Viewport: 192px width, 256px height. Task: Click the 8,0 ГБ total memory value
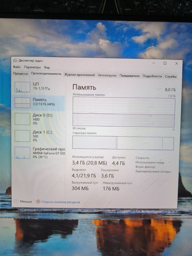[x=170, y=90]
